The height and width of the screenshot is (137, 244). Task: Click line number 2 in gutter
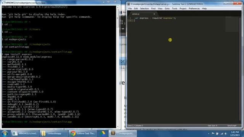[130, 21]
